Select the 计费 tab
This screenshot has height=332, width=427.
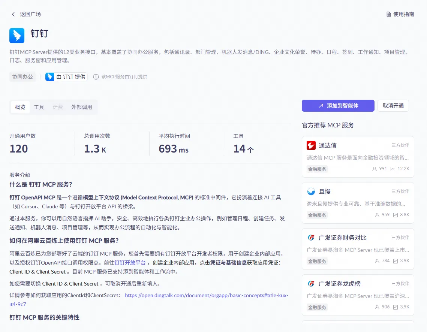pos(58,107)
